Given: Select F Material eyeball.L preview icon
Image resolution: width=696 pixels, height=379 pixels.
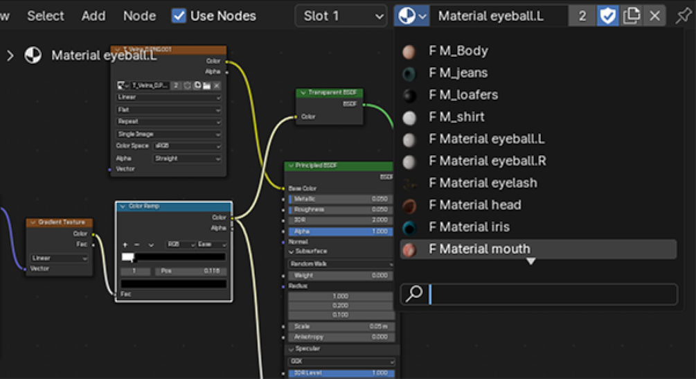Looking at the screenshot, I should [x=409, y=139].
